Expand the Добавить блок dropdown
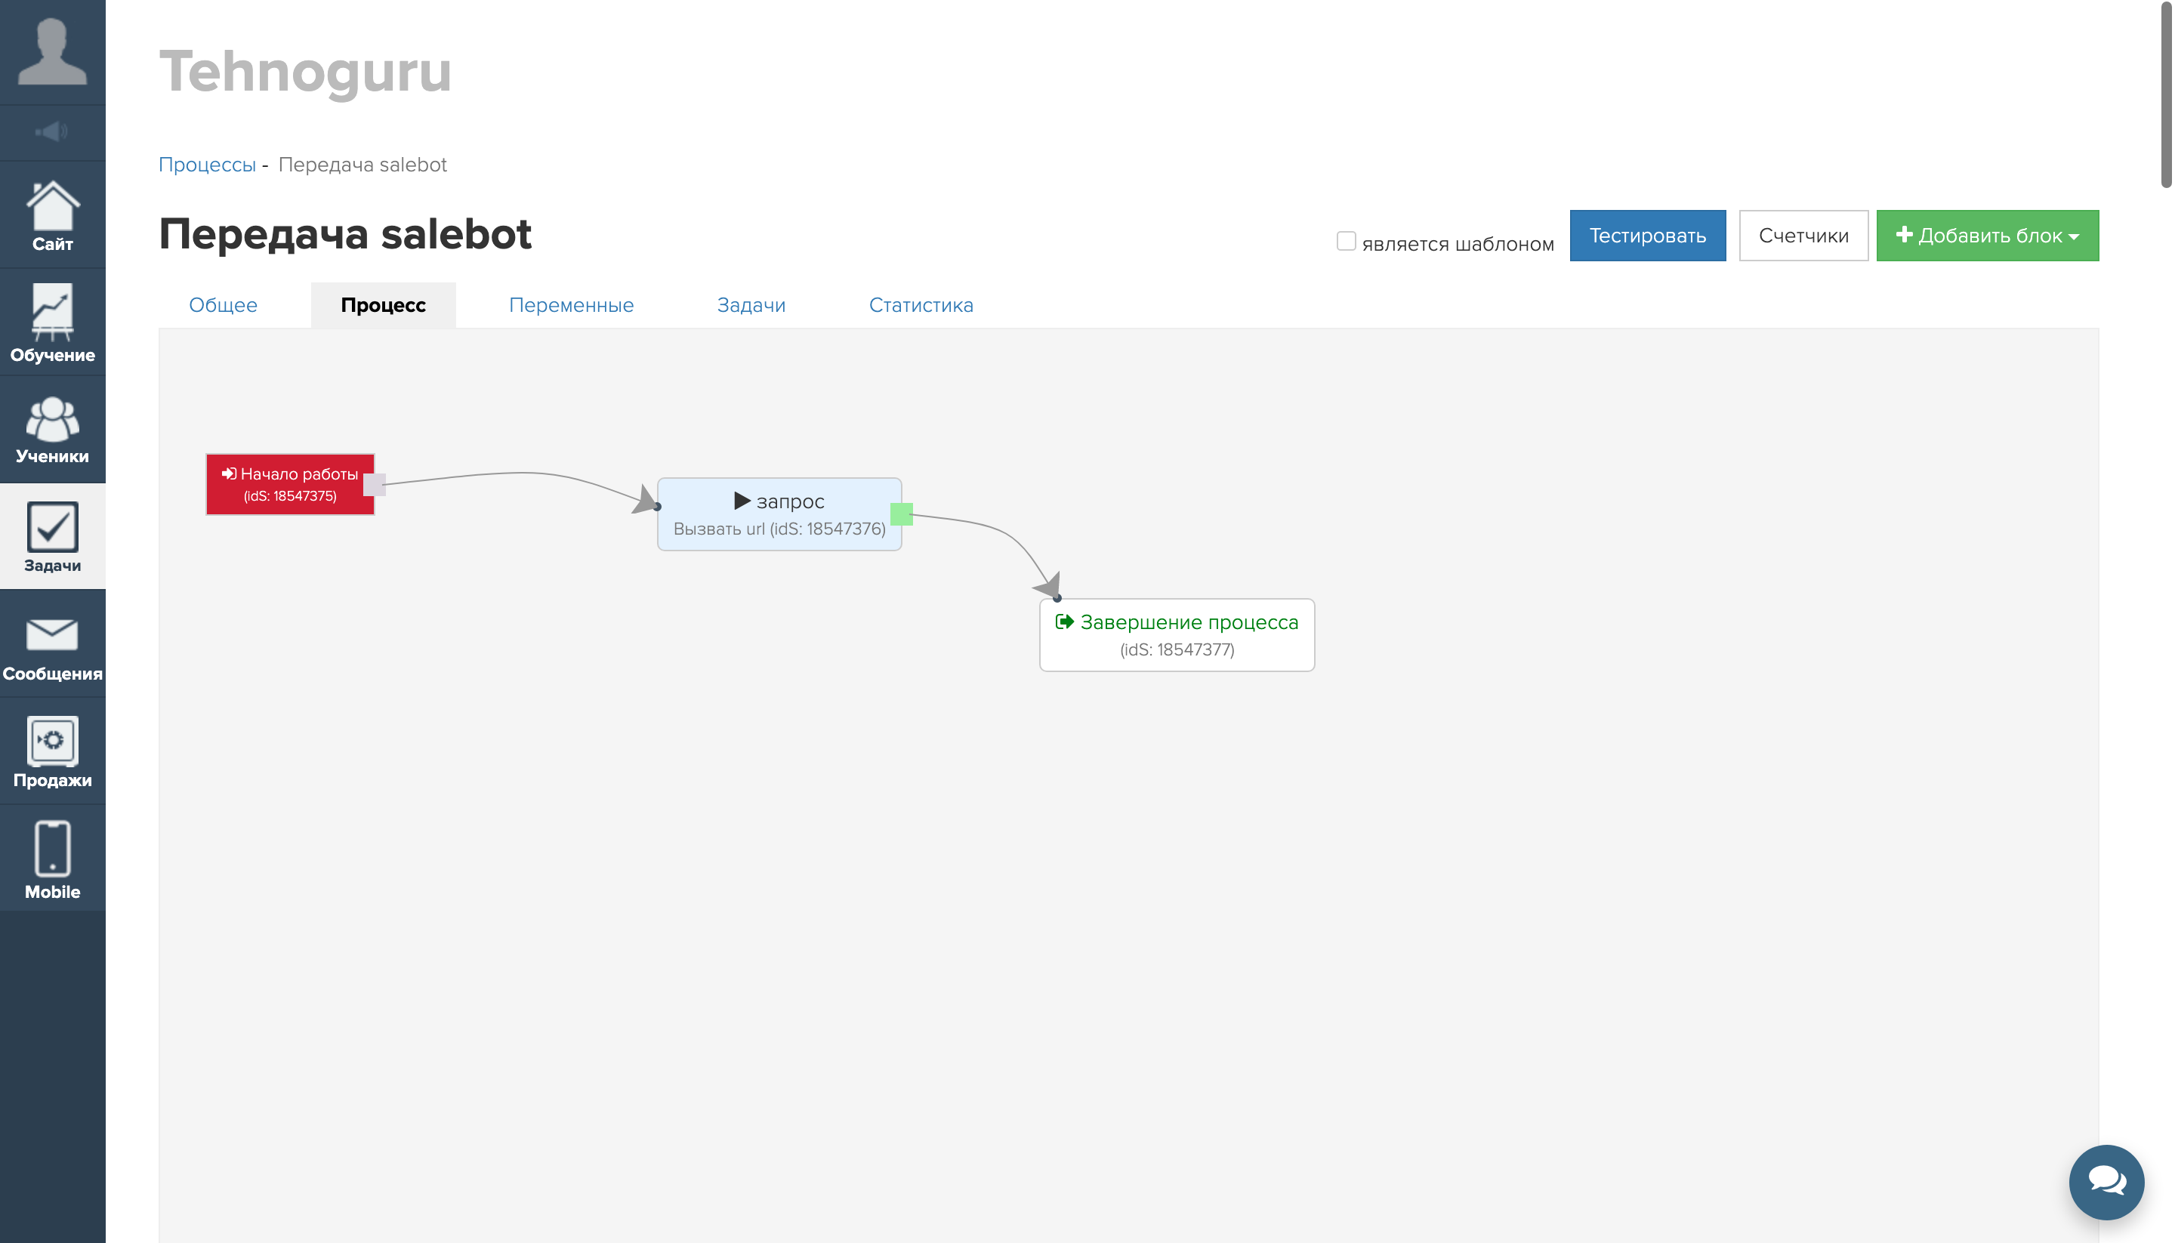Screen dimensions: 2175x1243 pos(1987,236)
